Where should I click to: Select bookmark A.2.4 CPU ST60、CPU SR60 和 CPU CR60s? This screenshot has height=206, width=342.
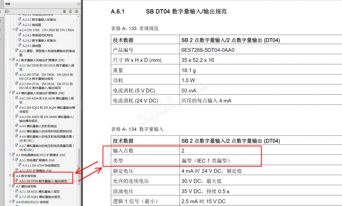click(47, 30)
